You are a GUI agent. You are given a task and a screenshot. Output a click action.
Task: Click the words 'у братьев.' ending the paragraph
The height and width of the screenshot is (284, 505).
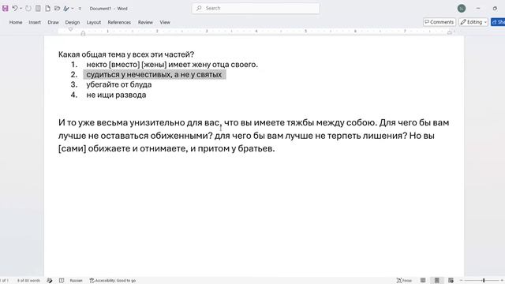pyautogui.click(x=253, y=149)
